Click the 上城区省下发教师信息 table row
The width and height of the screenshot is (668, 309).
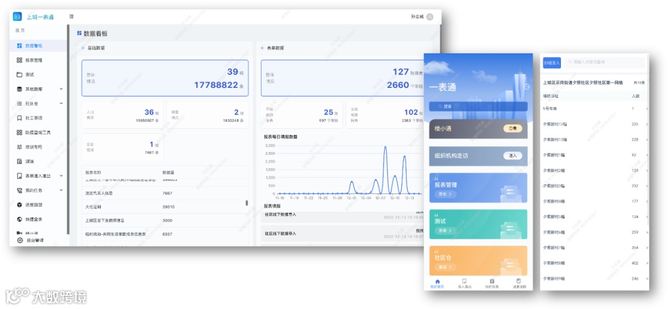click(165, 220)
